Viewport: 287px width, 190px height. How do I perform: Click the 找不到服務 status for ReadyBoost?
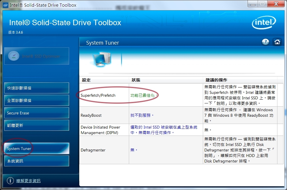(142, 115)
